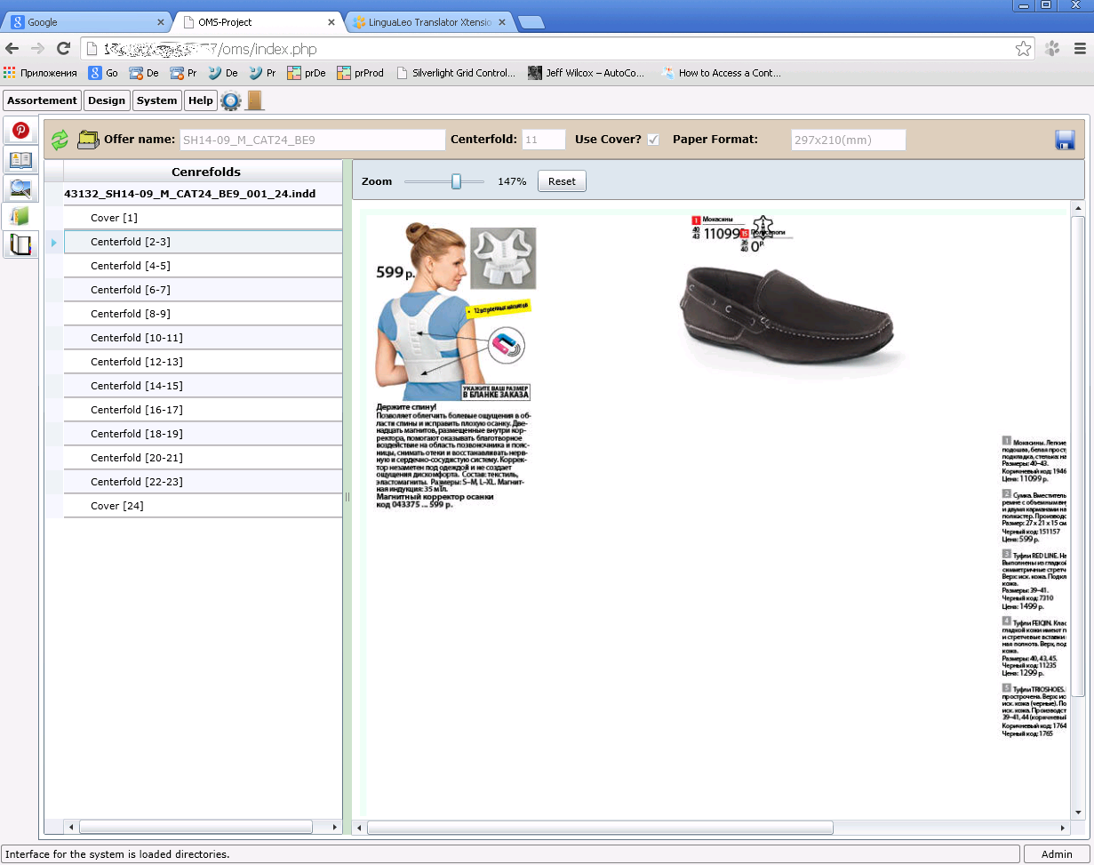The image size is (1094, 865).
Task: Click into the Offer name field
Action: tap(312, 140)
